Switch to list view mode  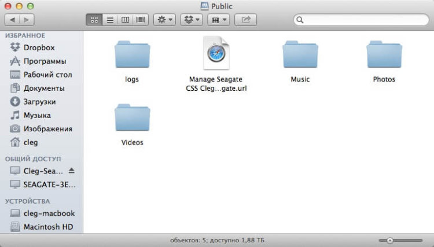pos(109,20)
